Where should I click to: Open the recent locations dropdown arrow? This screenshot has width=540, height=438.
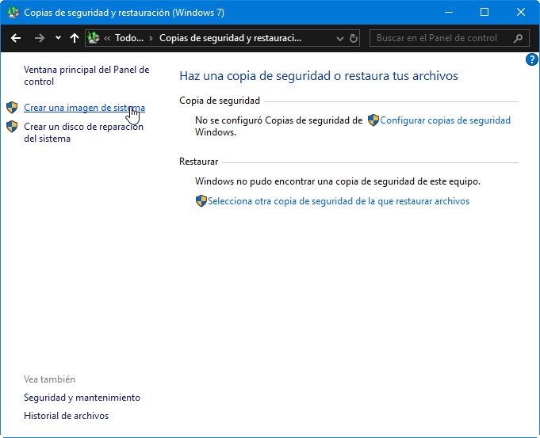click(x=58, y=38)
